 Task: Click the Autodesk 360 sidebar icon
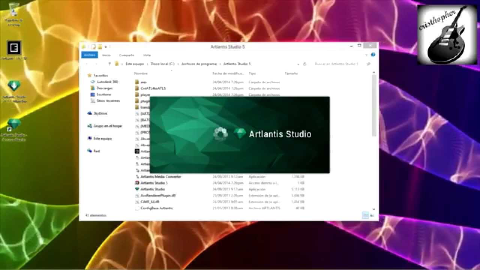(x=93, y=82)
